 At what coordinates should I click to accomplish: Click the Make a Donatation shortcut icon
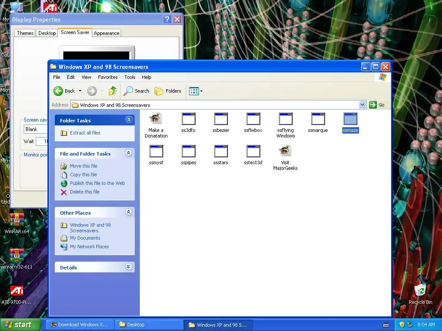click(156, 119)
